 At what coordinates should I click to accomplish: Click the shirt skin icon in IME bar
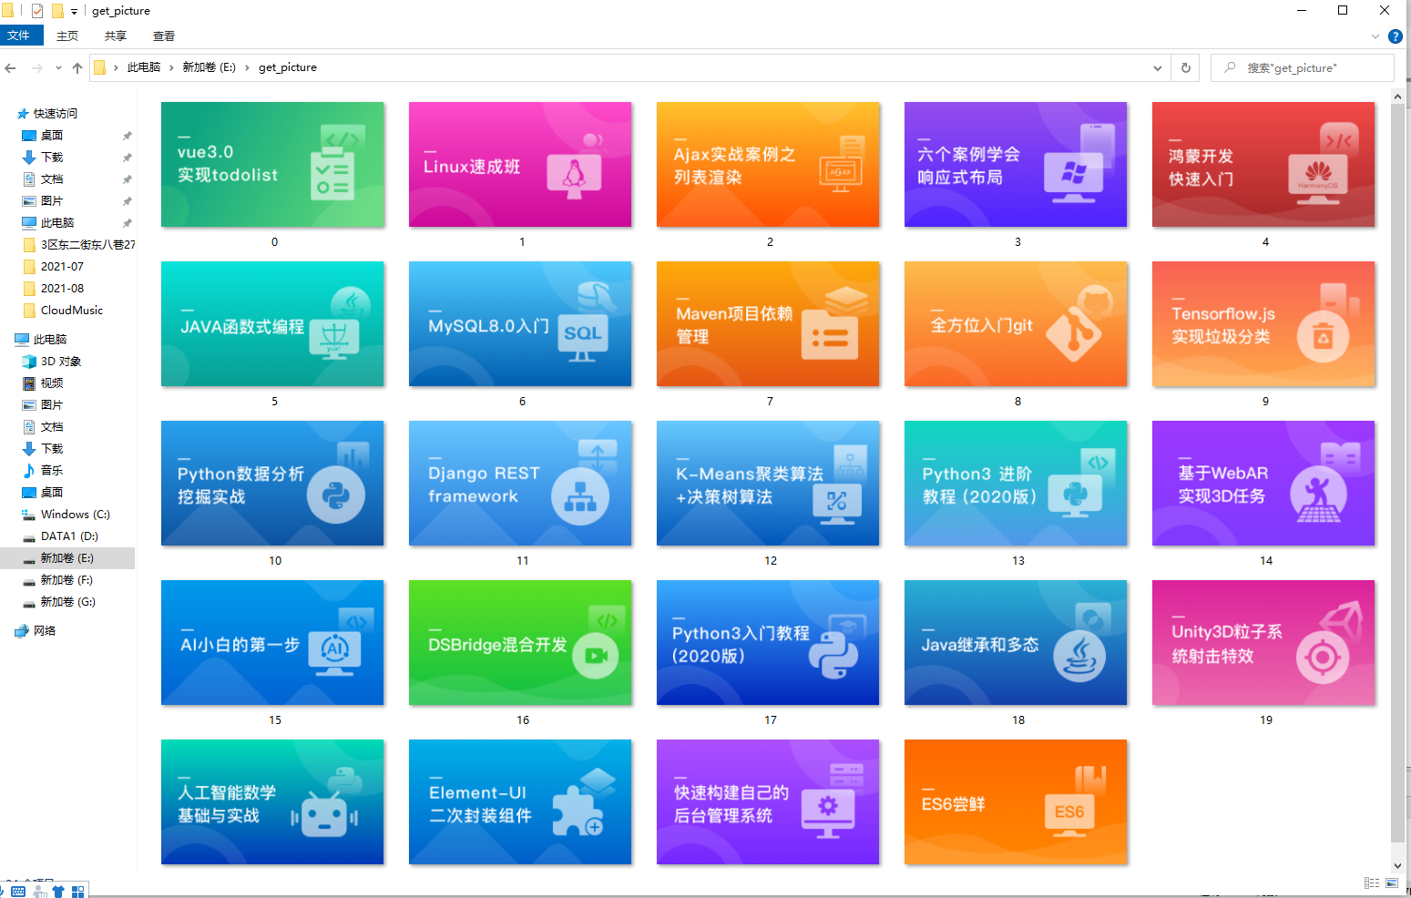[58, 892]
